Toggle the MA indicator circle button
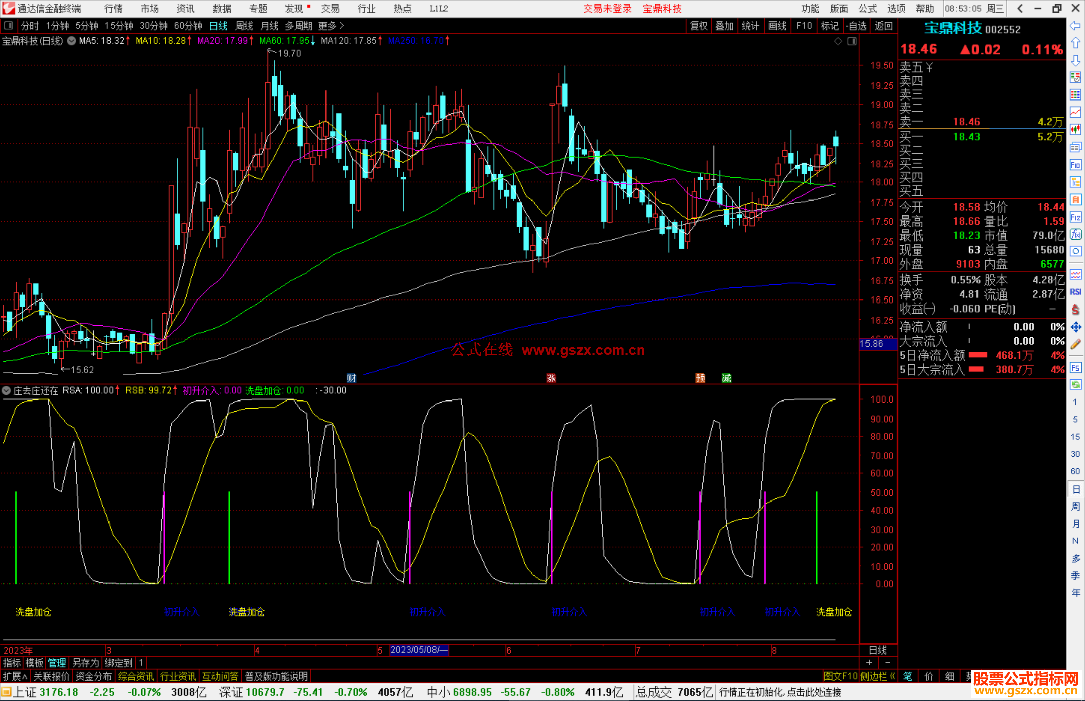 coord(72,41)
